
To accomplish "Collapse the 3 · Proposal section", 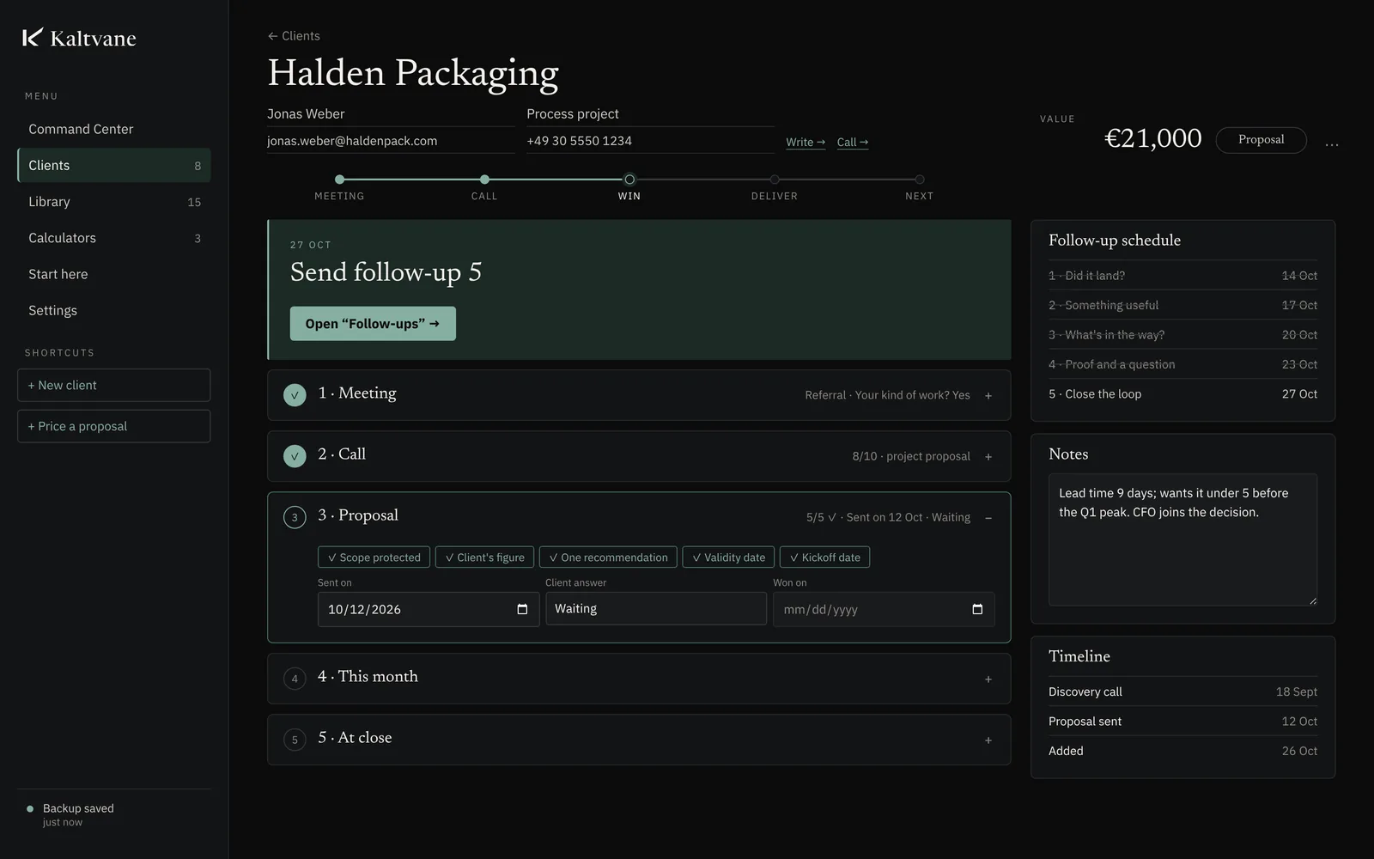I will (988, 517).
